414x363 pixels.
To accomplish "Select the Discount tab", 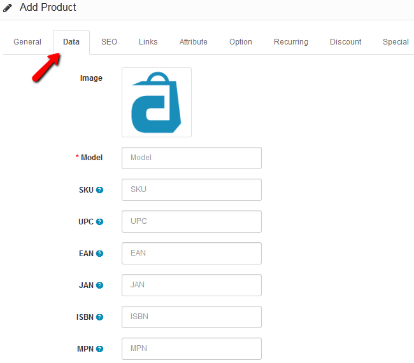I will pyautogui.click(x=345, y=42).
